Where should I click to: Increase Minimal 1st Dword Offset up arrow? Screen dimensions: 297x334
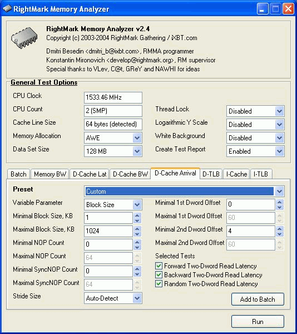click(280, 202)
